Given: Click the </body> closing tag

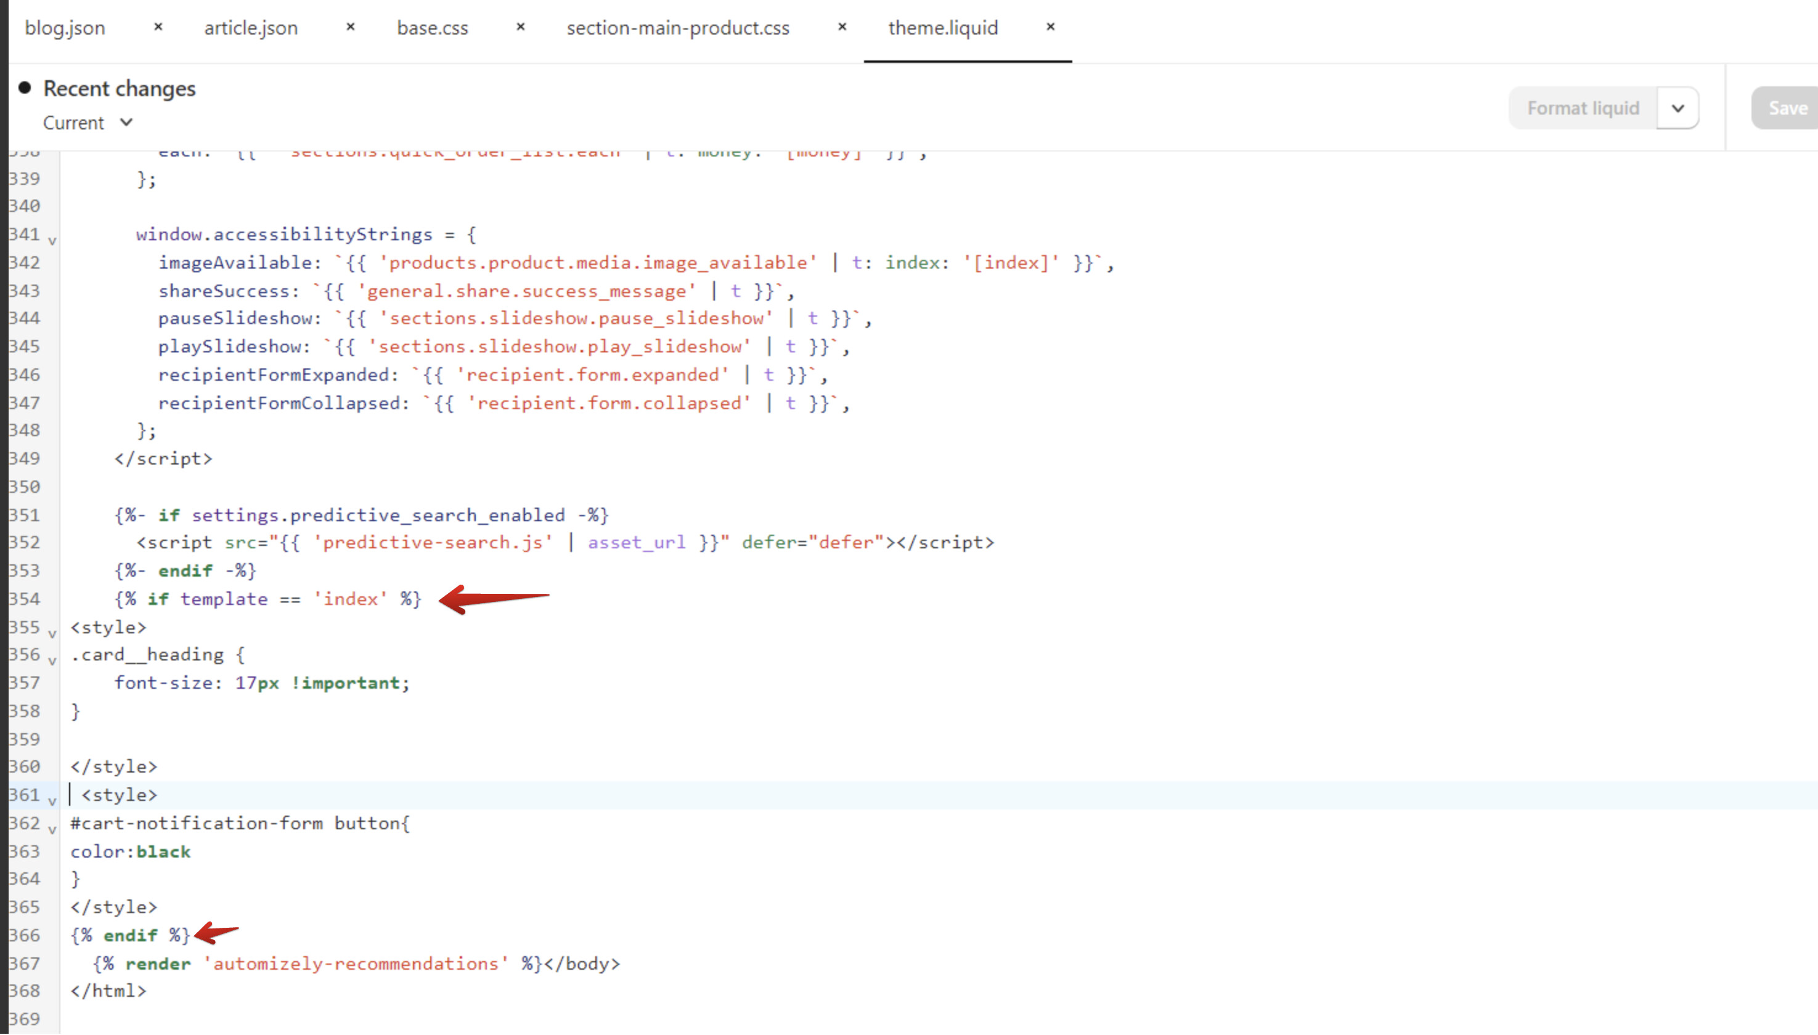Looking at the screenshot, I should (x=582, y=963).
